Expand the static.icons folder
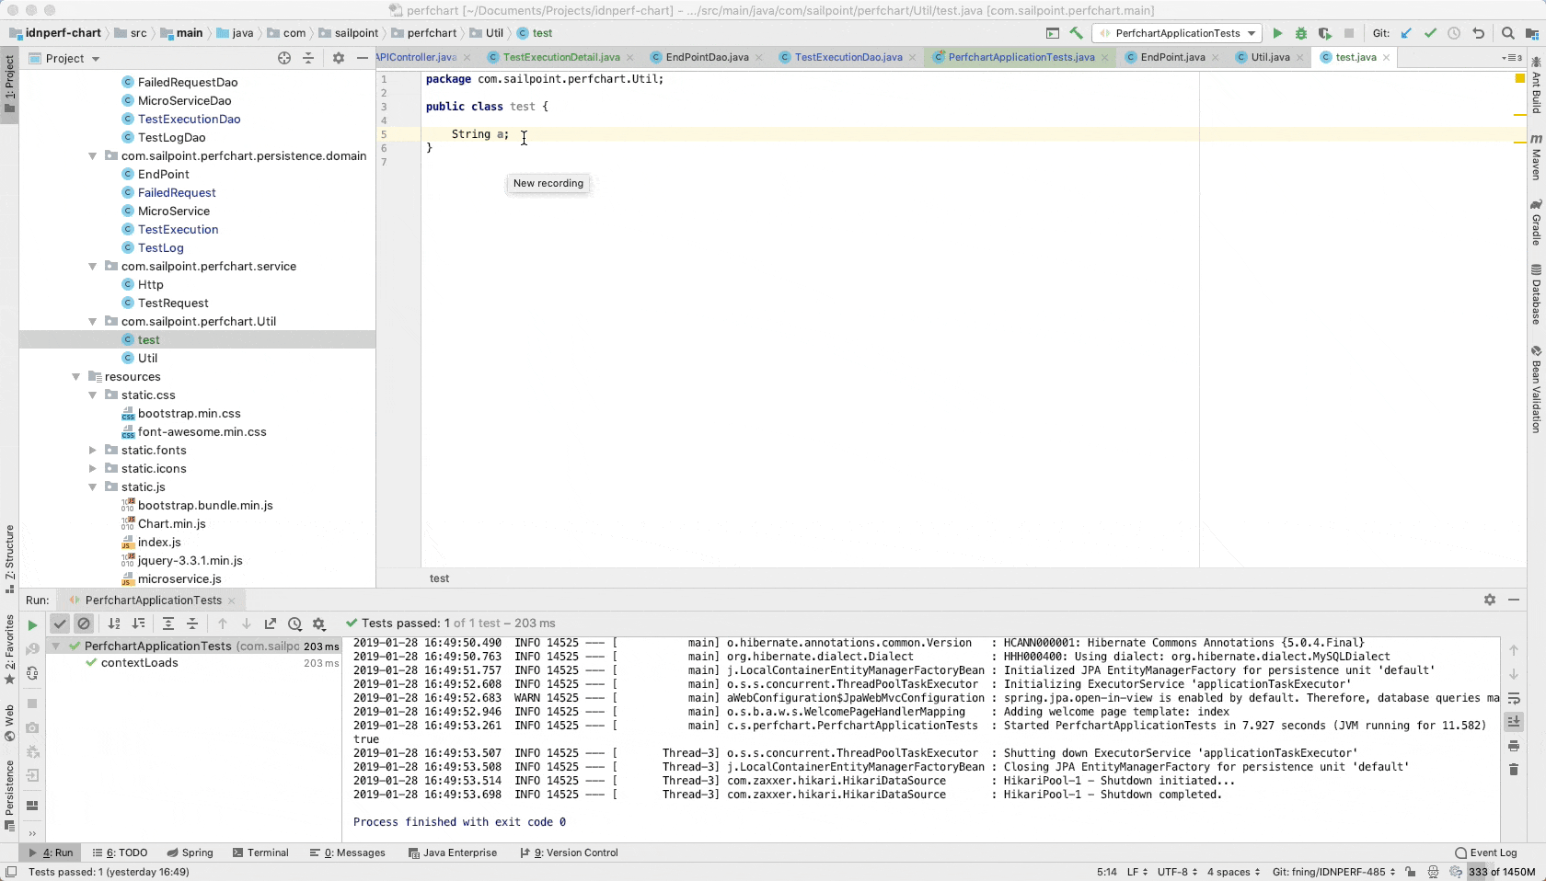 tap(92, 469)
